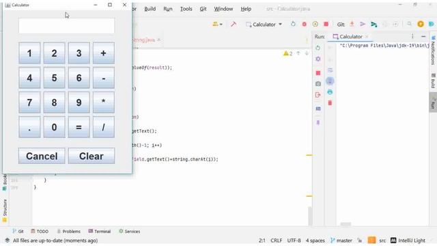
Task: Click the number 7 calculator button
Action: click(x=29, y=102)
